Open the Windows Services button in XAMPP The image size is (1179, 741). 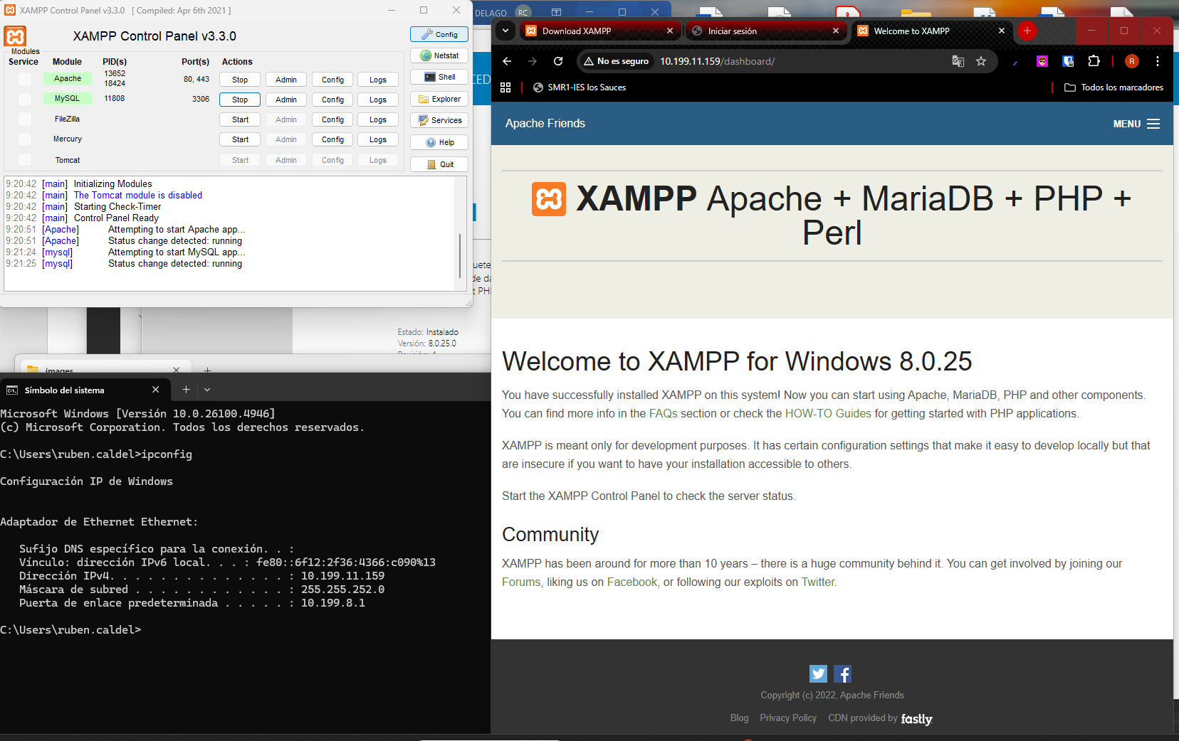[439, 120]
